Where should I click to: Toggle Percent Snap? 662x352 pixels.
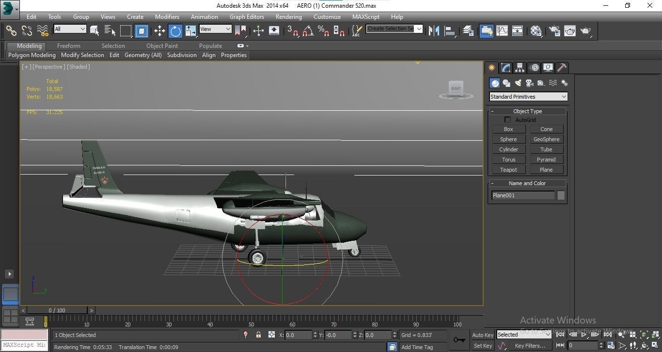324,31
